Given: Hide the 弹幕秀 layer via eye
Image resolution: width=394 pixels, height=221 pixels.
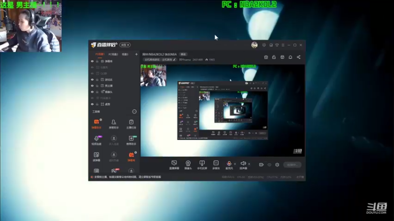Looking at the screenshot, I should 92,61.
